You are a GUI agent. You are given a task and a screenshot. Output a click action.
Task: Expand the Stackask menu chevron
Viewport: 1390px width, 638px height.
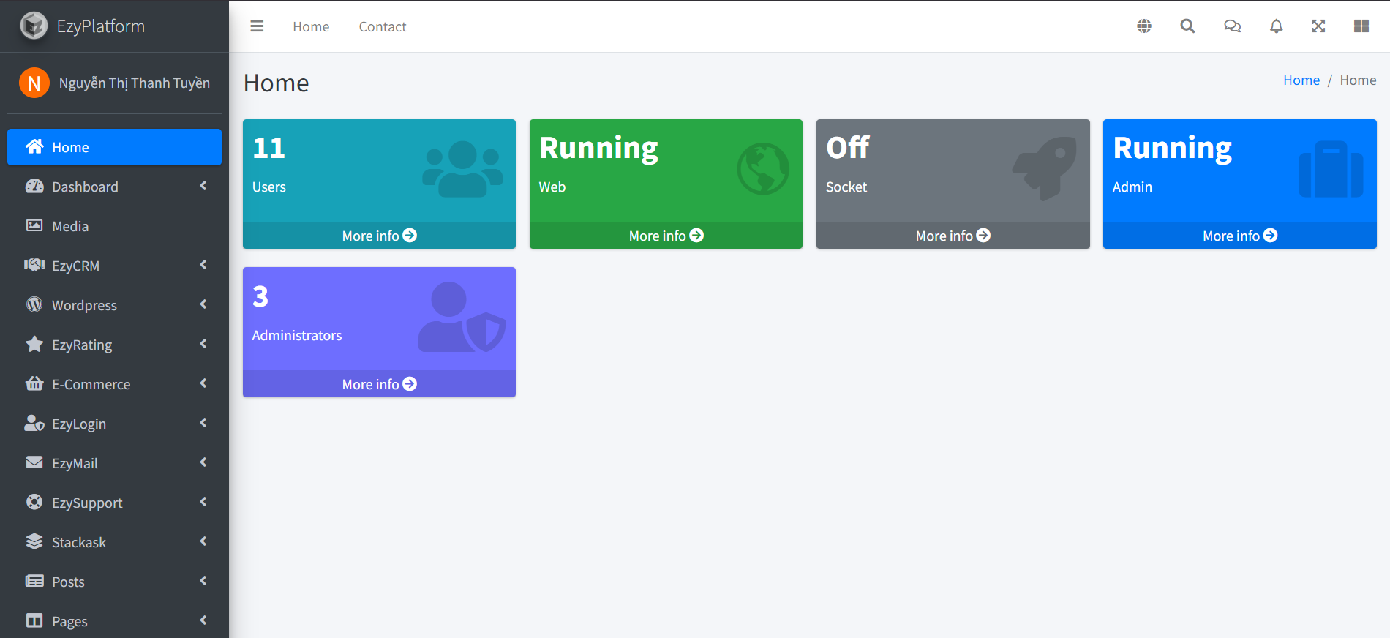click(203, 541)
